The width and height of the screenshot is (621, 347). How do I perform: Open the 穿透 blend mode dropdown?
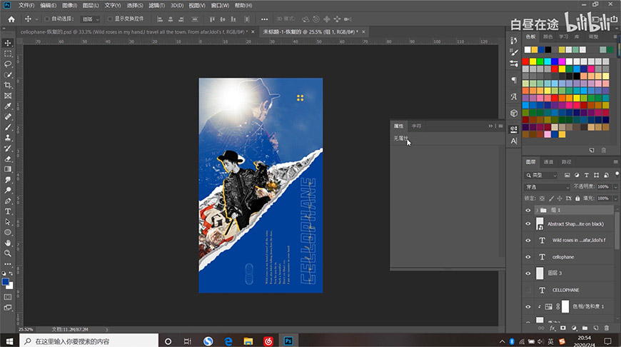coord(547,187)
